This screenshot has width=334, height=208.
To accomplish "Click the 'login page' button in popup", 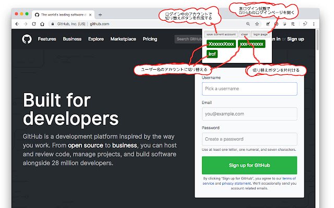I will click(260, 34).
